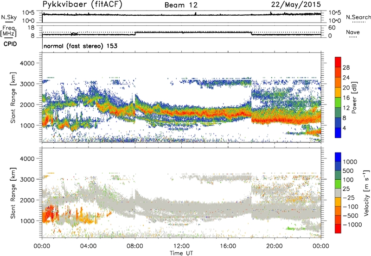This screenshot has width=371, height=256.
Task: Select the text normal (fast stereo) 153
Action: (x=80, y=46)
